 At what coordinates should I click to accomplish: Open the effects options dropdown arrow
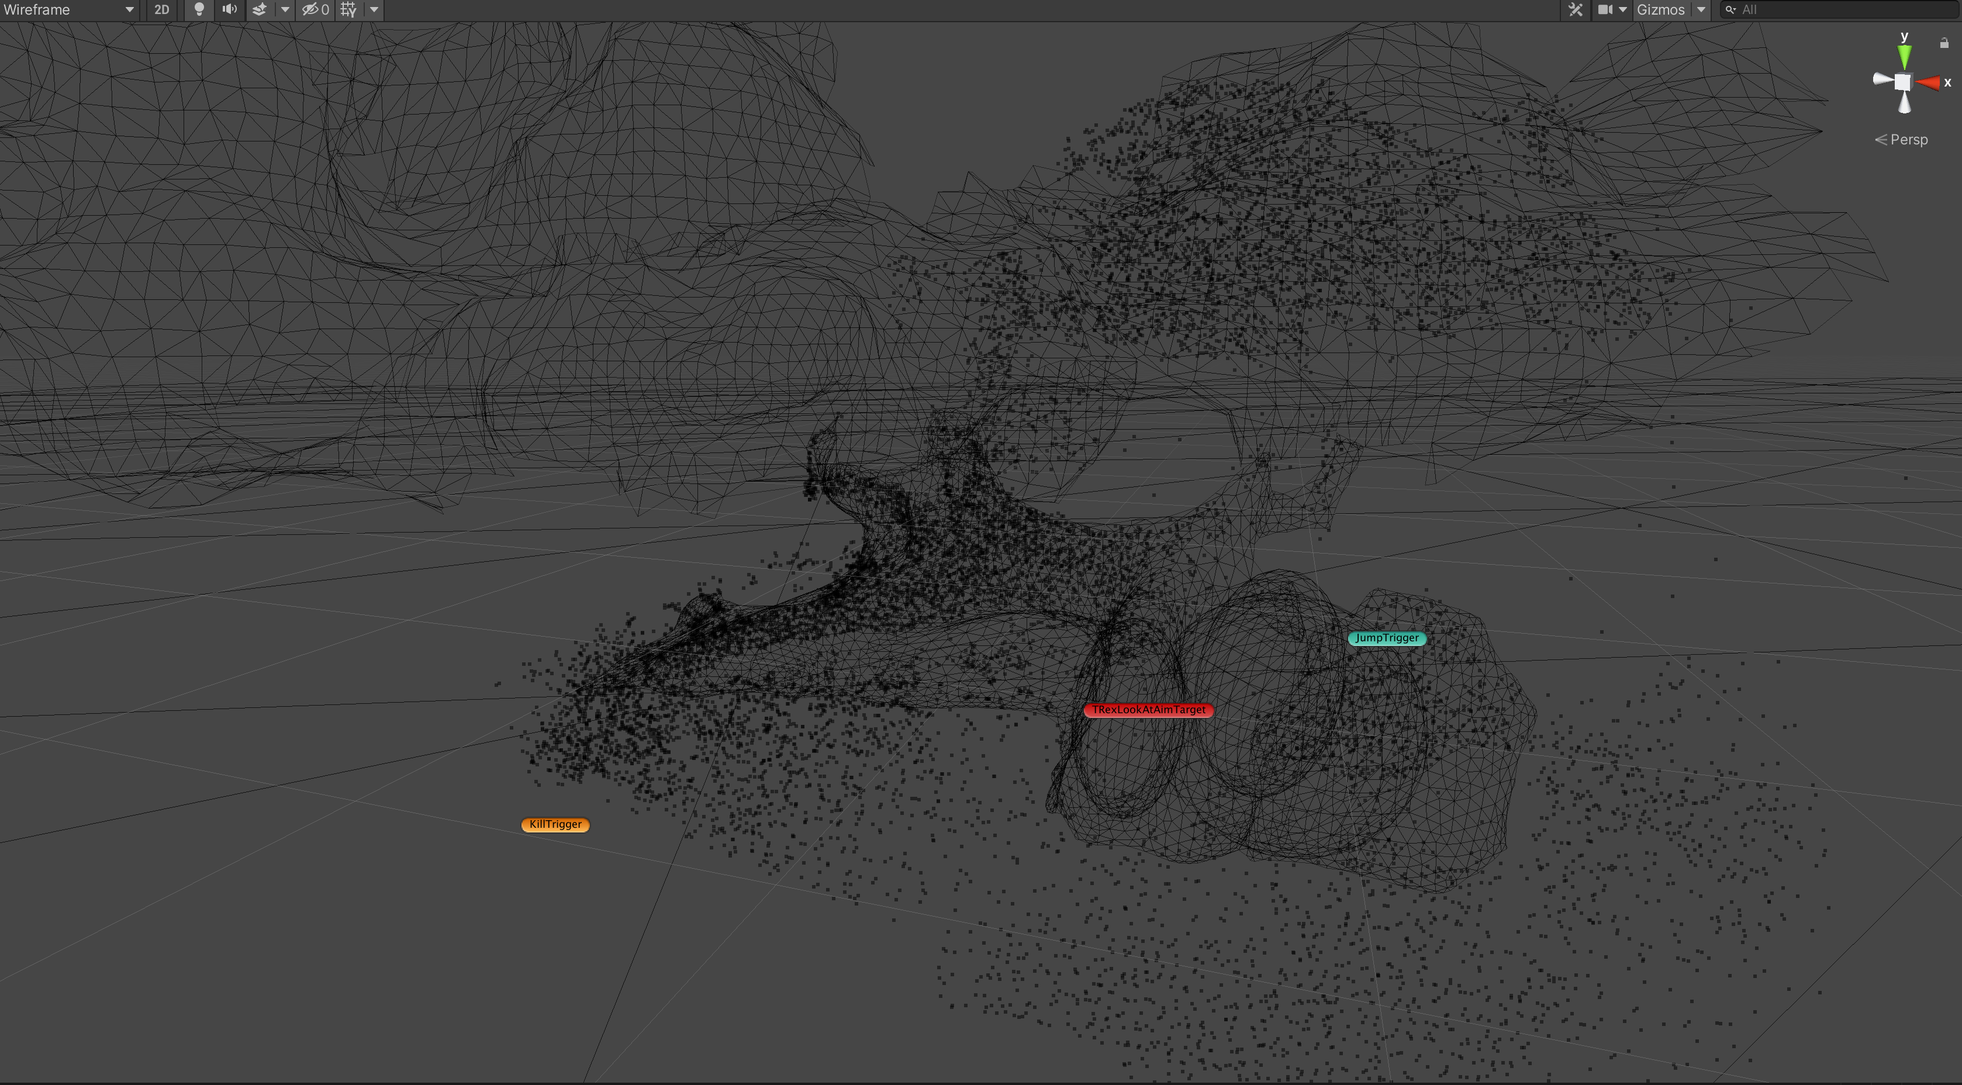285,10
